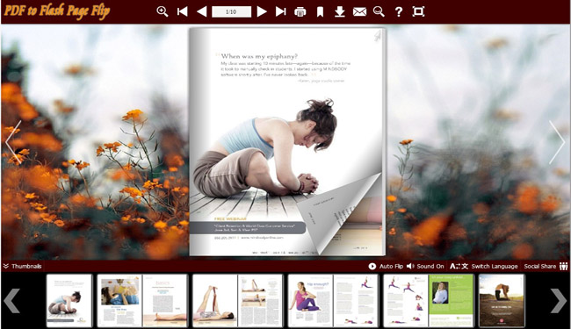Select thumbnail of woman in purple top

(310, 301)
